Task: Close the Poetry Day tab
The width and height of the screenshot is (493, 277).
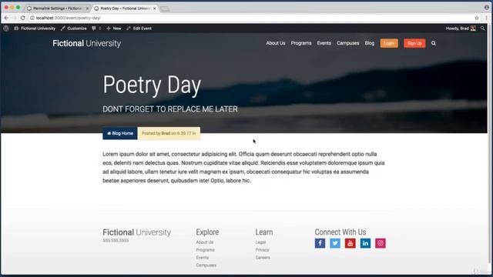Action: [154, 8]
